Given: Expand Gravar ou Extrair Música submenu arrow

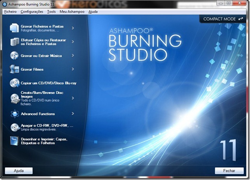Looking at the screenshot, I should (x=73, y=55).
